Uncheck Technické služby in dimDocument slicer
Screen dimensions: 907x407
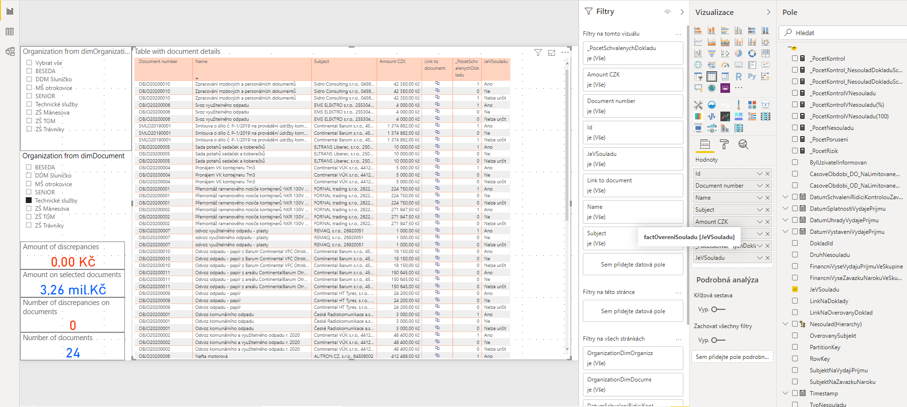(x=29, y=200)
